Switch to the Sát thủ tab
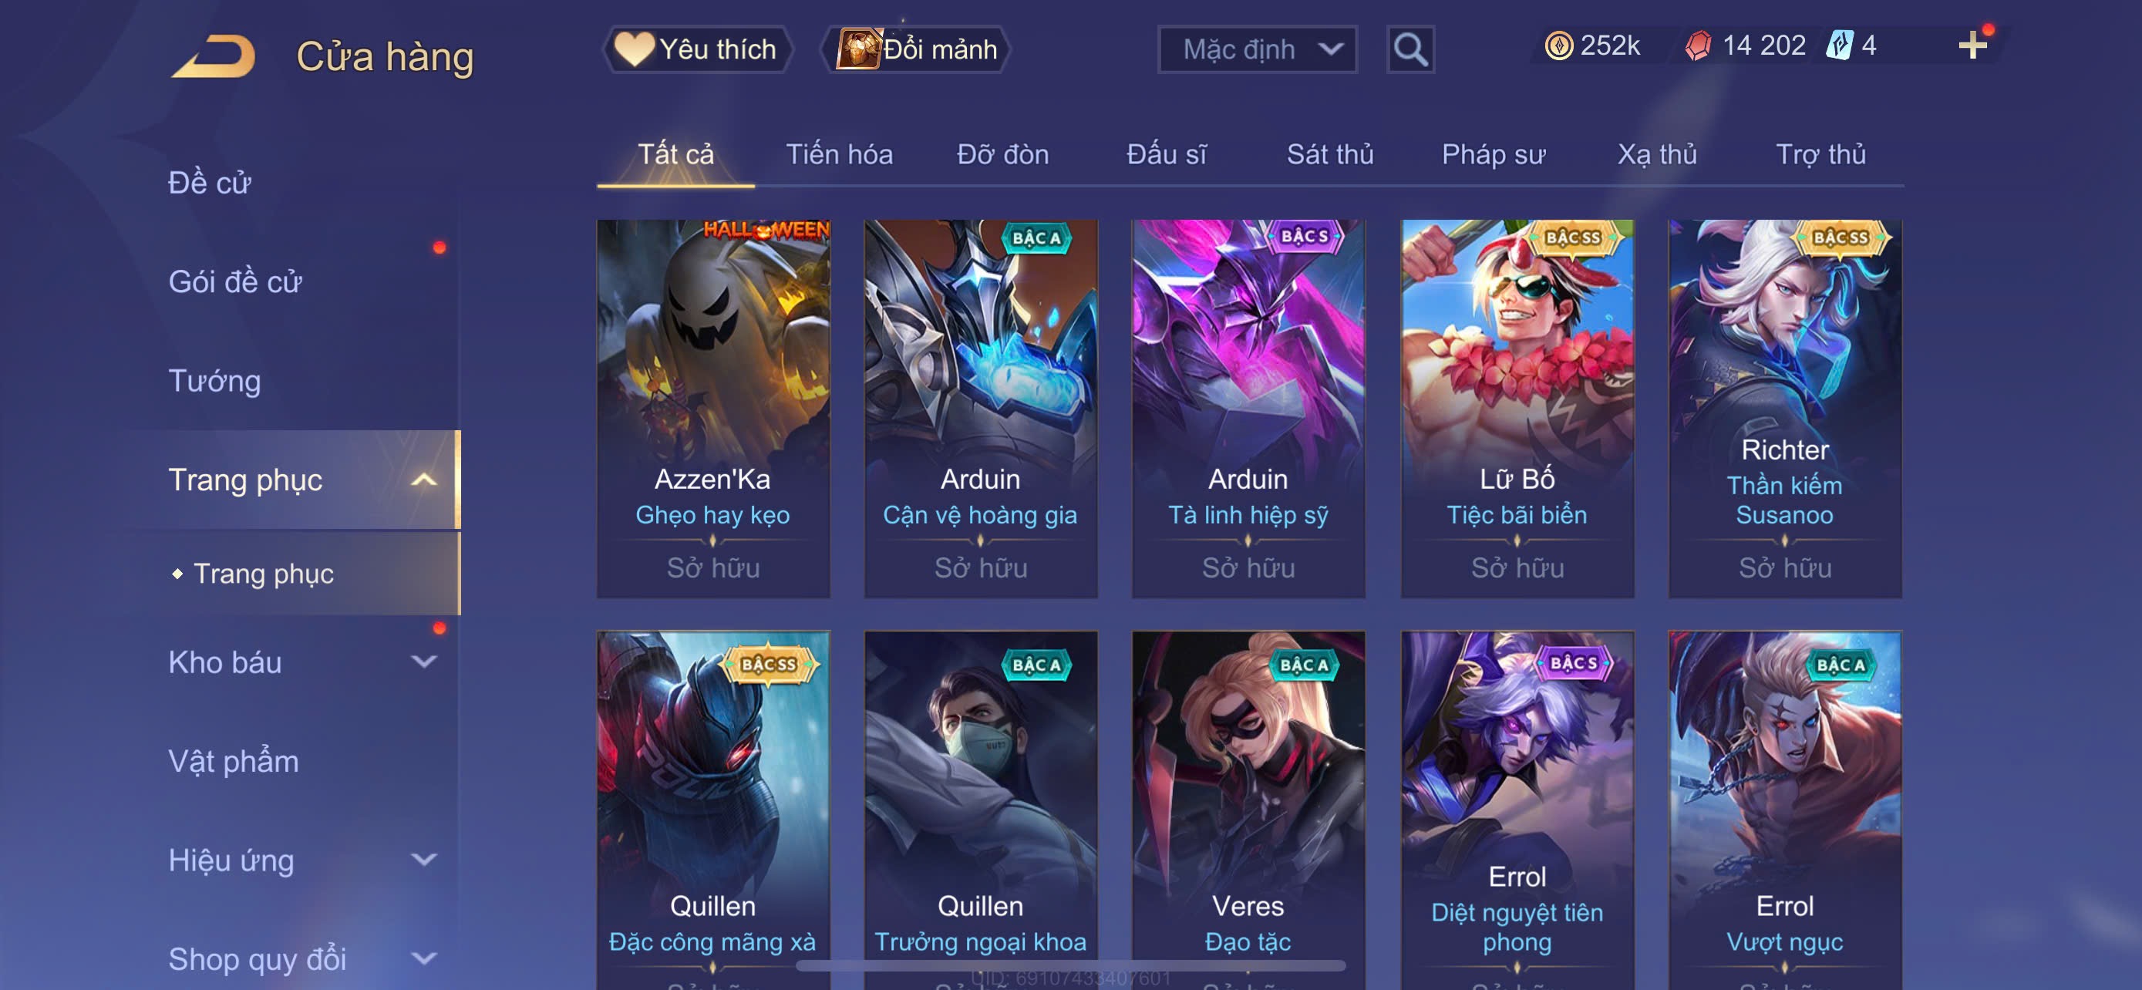The width and height of the screenshot is (2142, 990). 1329,153
